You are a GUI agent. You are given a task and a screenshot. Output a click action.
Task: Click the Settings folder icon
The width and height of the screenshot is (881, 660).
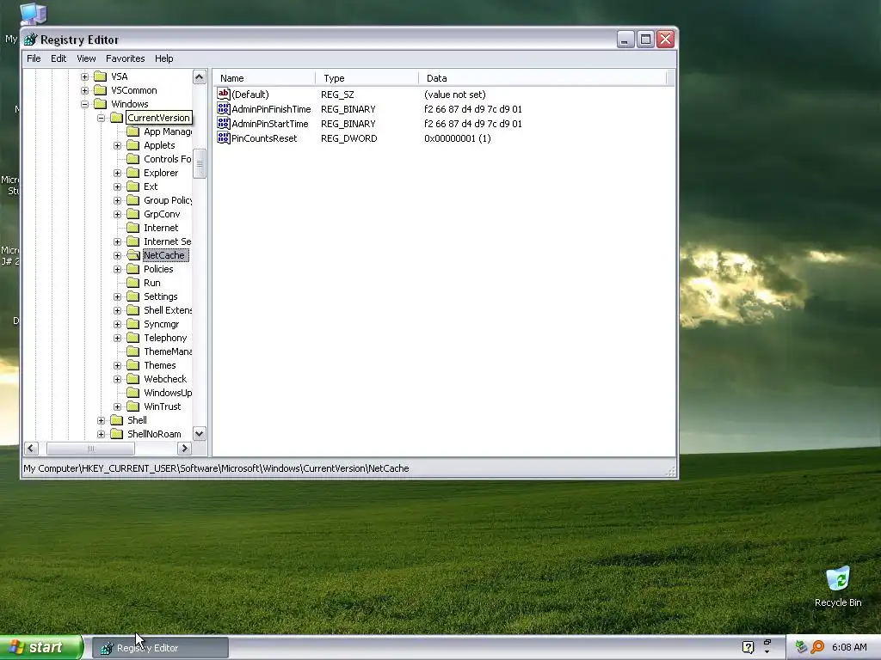pos(133,296)
